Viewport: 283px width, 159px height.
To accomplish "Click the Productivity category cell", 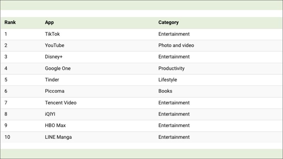I will (172, 69).
